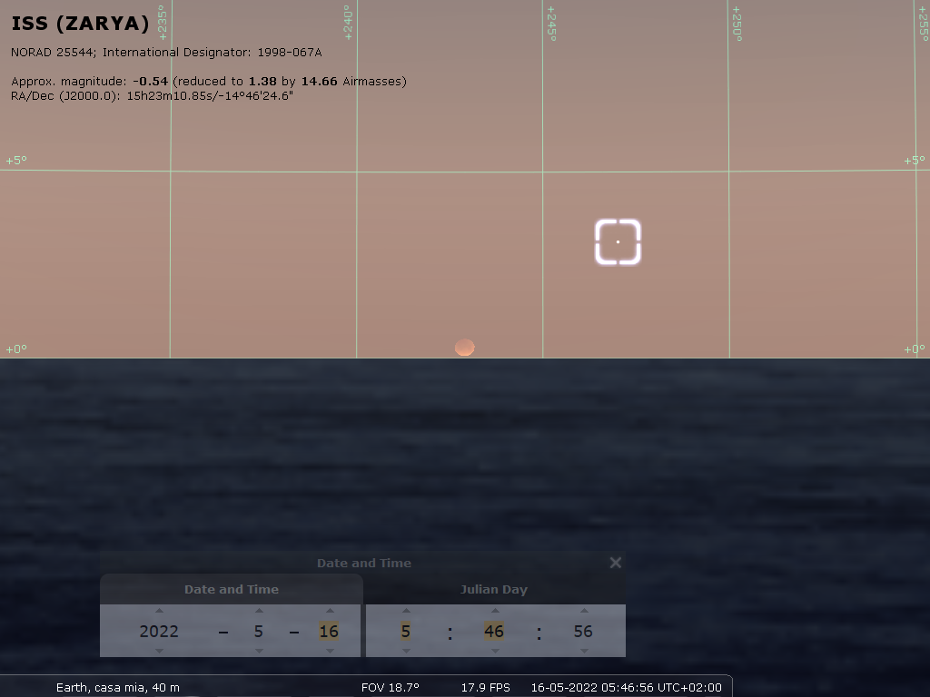Image resolution: width=930 pixels, height=697 pixels.
Task: Click the '+235°' azimuth grid label
Action: 163,23
